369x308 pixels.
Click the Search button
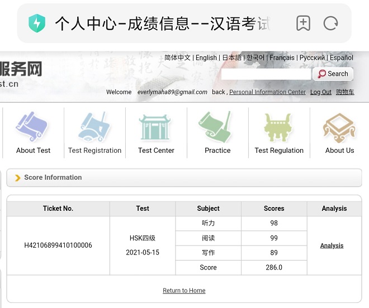coord(333,74)
